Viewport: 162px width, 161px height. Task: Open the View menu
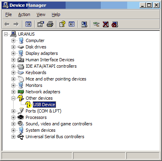tap(41, 14)
